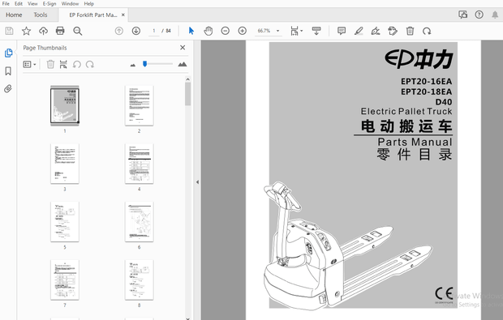503x320 pixels.
Task: Show Page Thumbnails sidebar icon
Action: pyautogui.click(x=8, y=53)
